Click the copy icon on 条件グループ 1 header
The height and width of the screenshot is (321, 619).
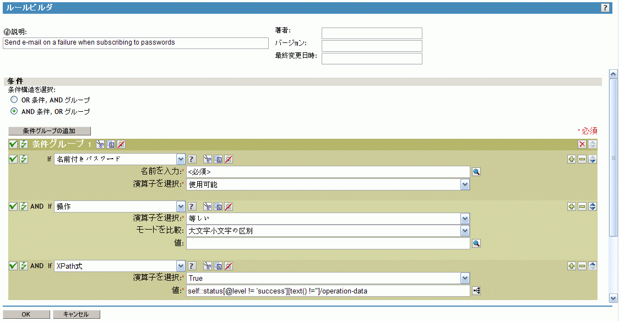pos(111,144)
